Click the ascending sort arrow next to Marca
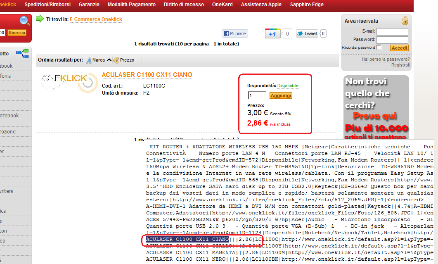Image resolution: width=438 pixels, height=264 pixels. (x=109, y=60)
